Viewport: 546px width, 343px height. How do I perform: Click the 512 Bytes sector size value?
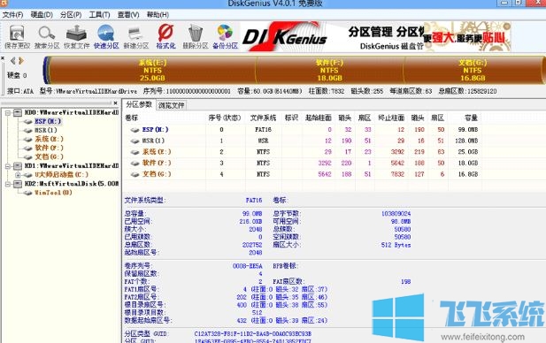point(396,245)
